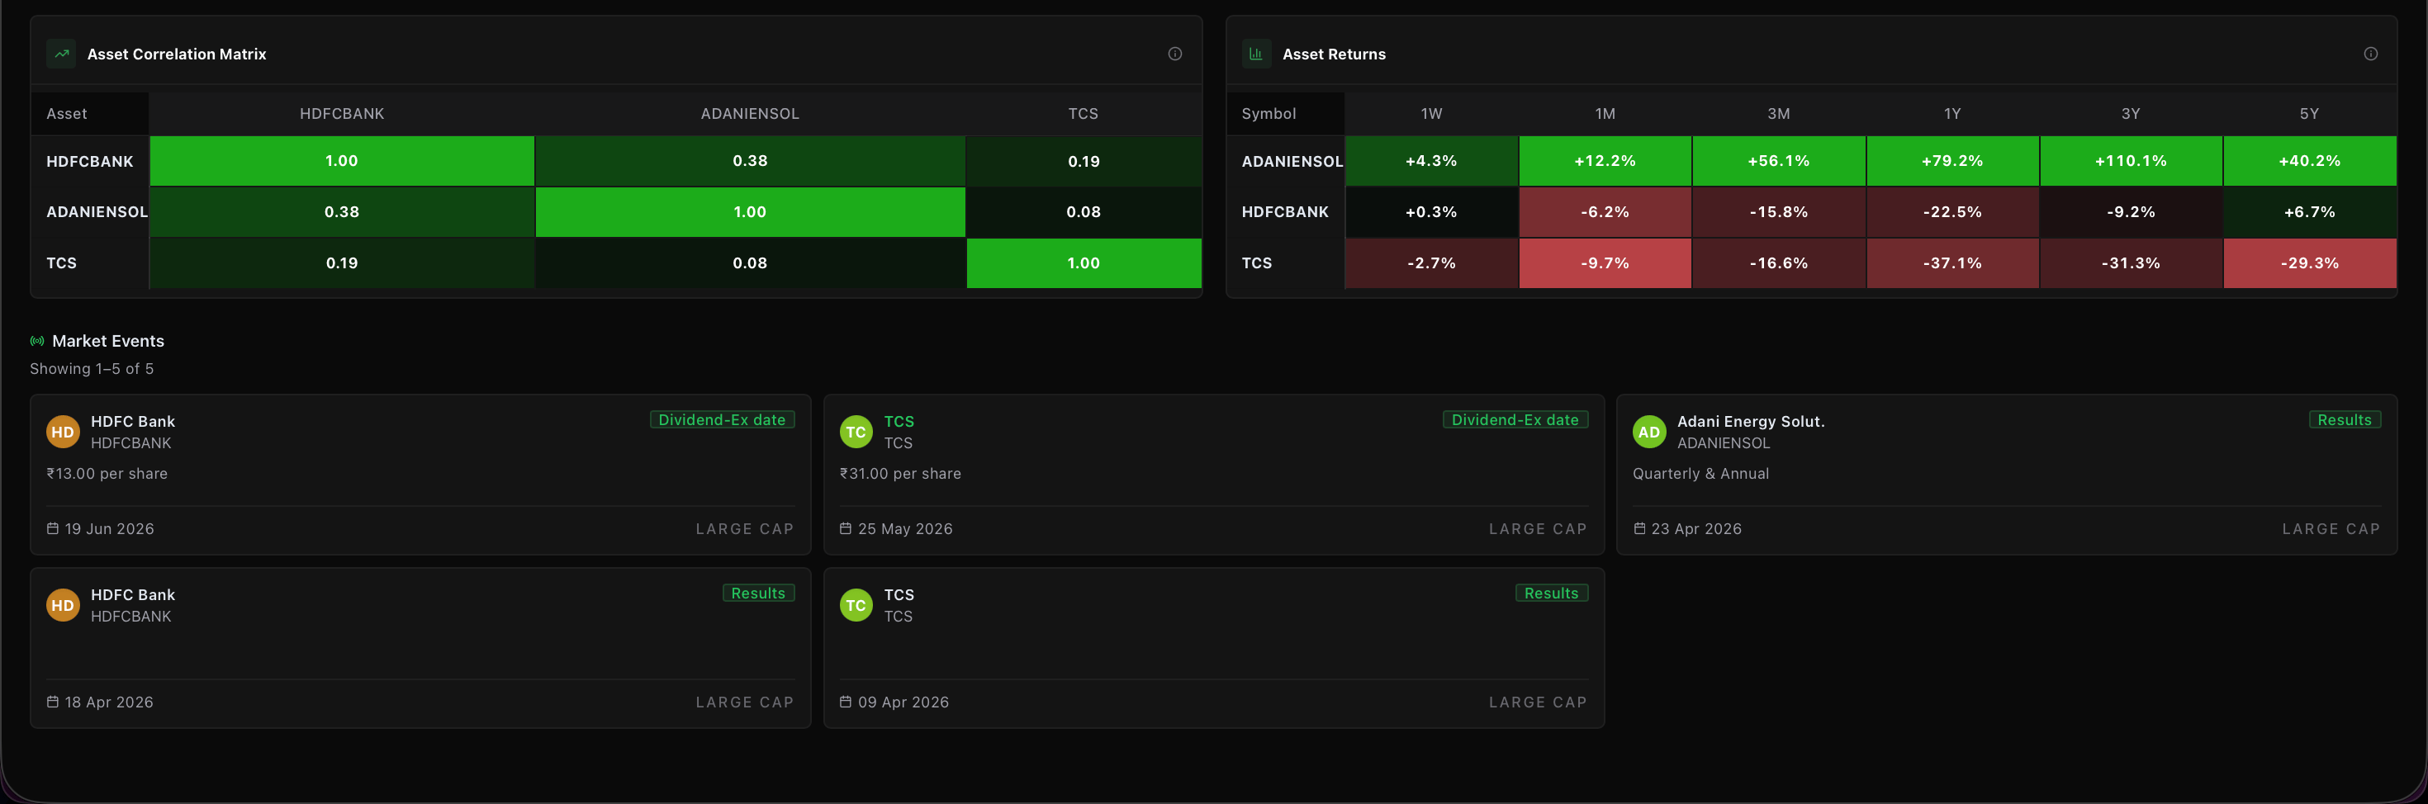Click LARGE CAP label on Adani Energy card
The width and height of the screenshot is (2428, 804).
[x=2331, y=529]
